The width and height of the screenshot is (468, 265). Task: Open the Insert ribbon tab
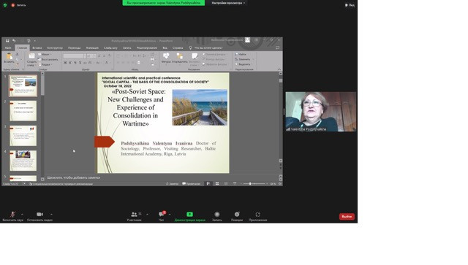tap(37, 47)
